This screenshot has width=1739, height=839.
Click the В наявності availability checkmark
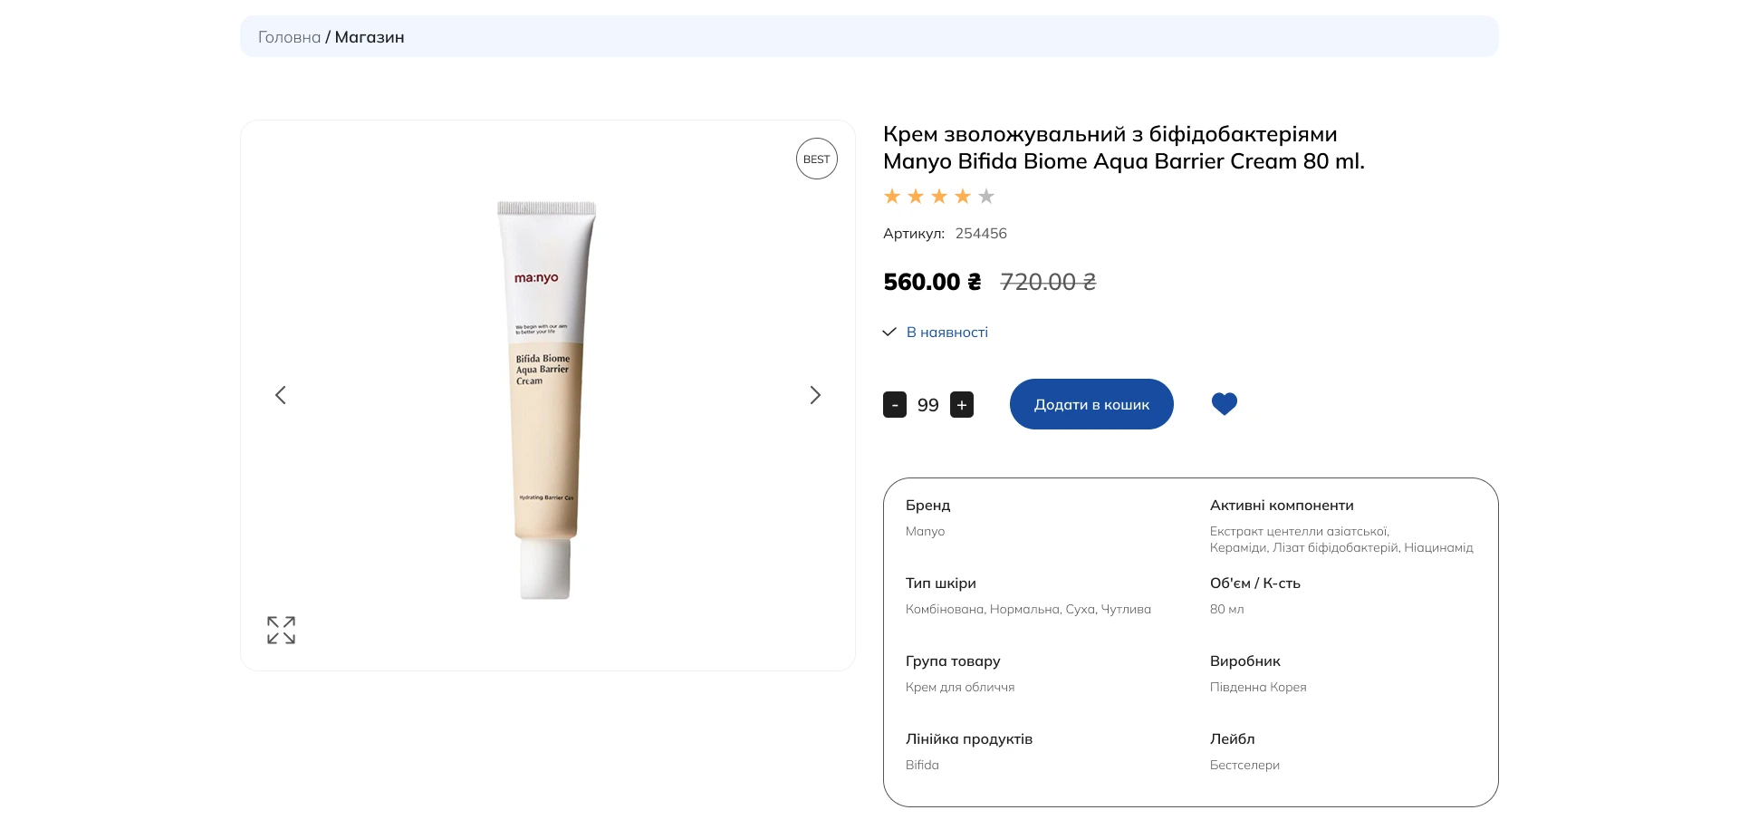(x=889, y=333)
